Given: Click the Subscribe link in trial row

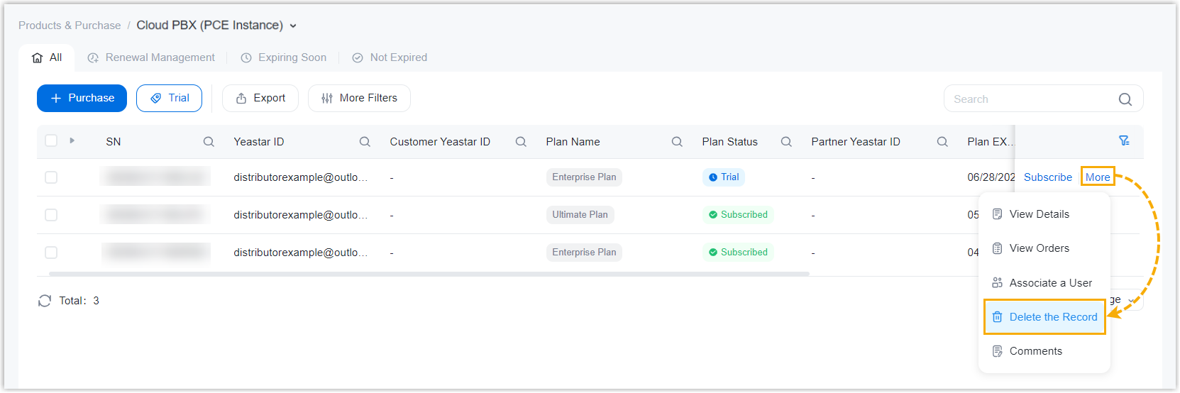Looking at the screenshot, I should point(1047,177).
